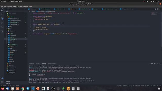
Task: Open UserController.ts in the explorer
Action: click(14, 25)
